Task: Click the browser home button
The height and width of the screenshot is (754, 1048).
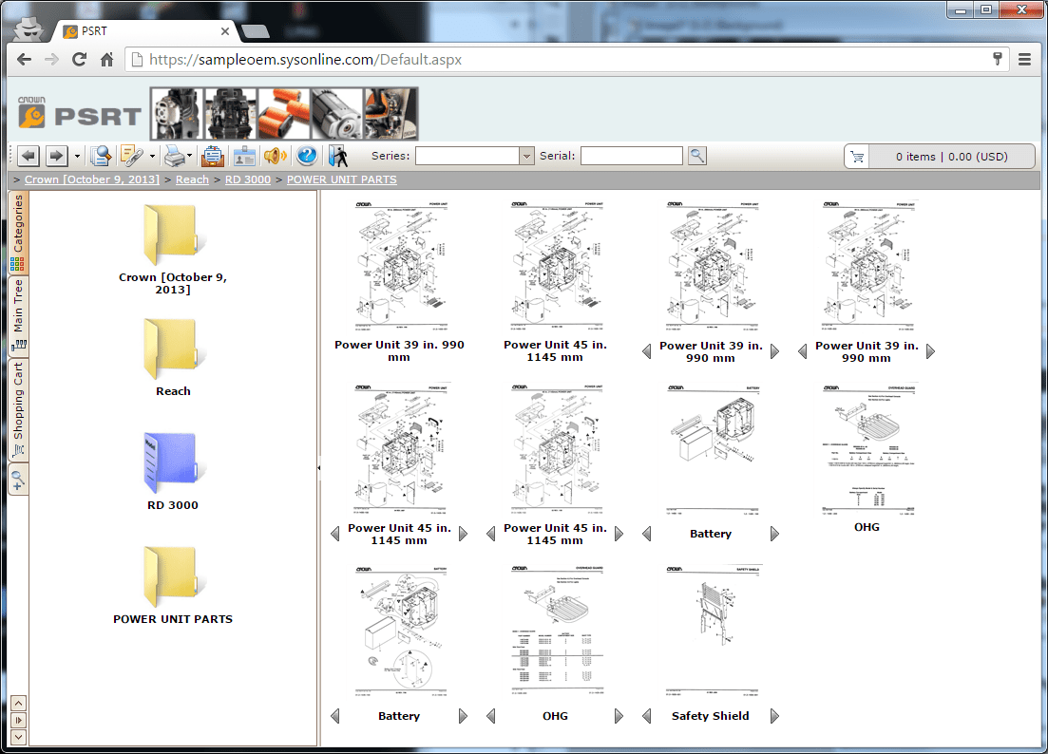Action: [x=107, y=60]
